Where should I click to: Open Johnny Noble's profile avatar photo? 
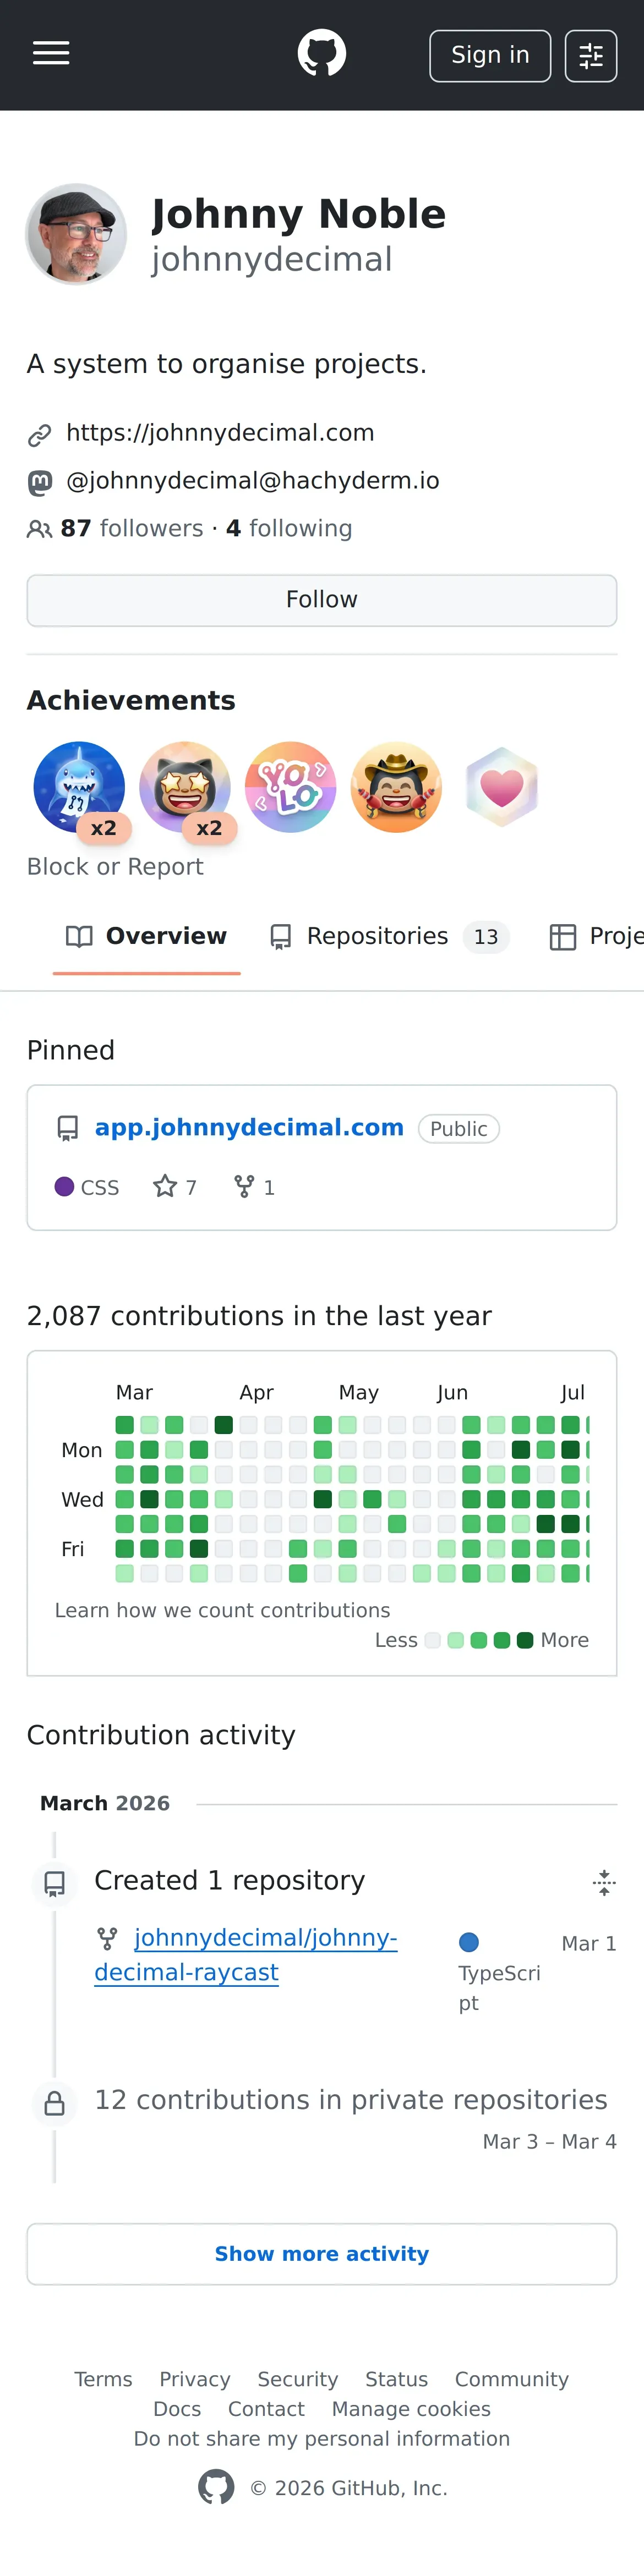(76, 234)
